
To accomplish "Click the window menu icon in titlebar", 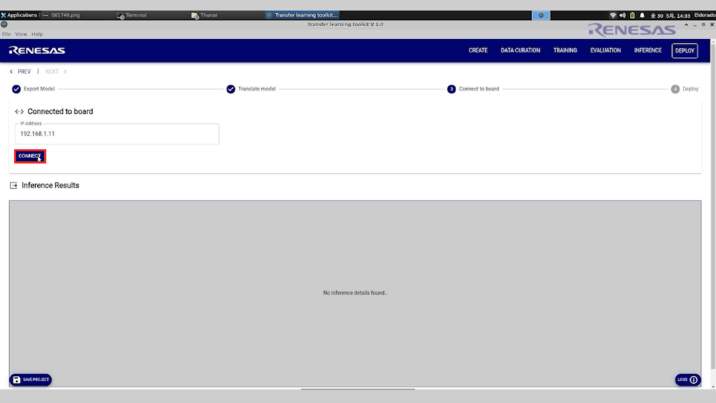I will coord(4,24).
